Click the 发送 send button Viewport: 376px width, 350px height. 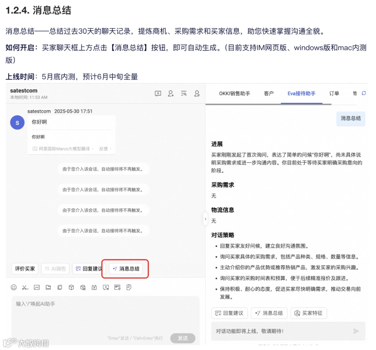click(183, 338)
